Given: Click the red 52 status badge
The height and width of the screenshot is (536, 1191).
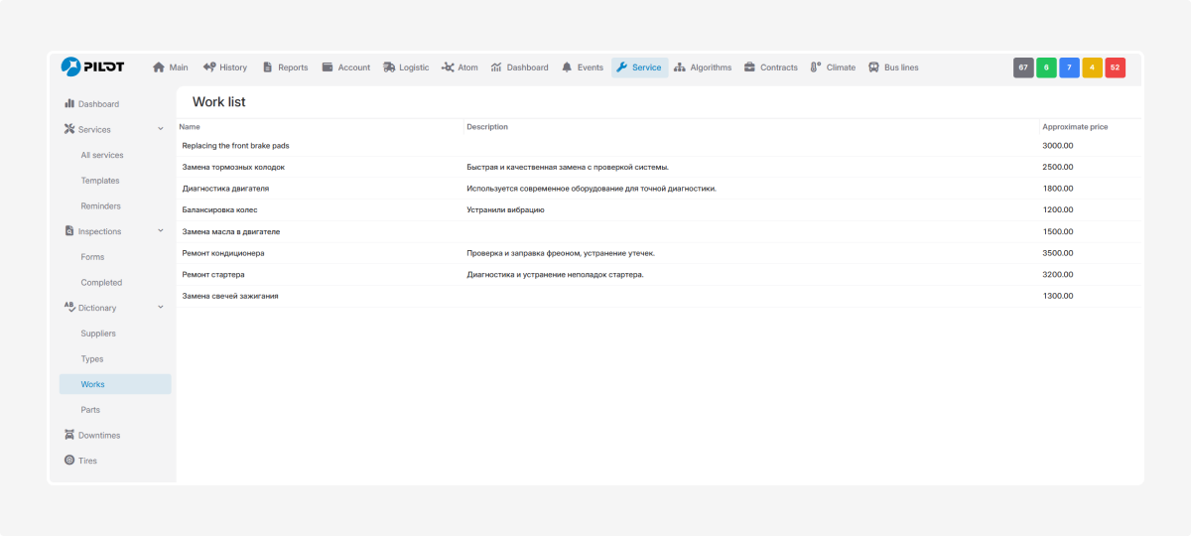Looking at the screenshot, I should tap(1115, 67).
